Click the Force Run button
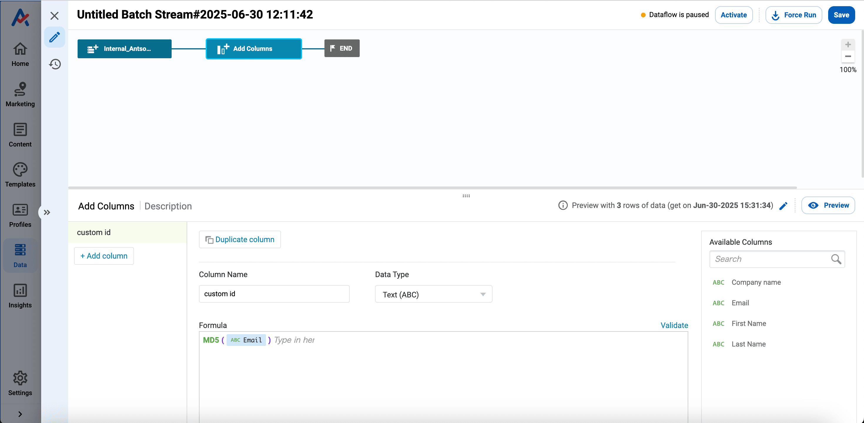This screenshot has width=864, height=423. click(x=793, y=15)
